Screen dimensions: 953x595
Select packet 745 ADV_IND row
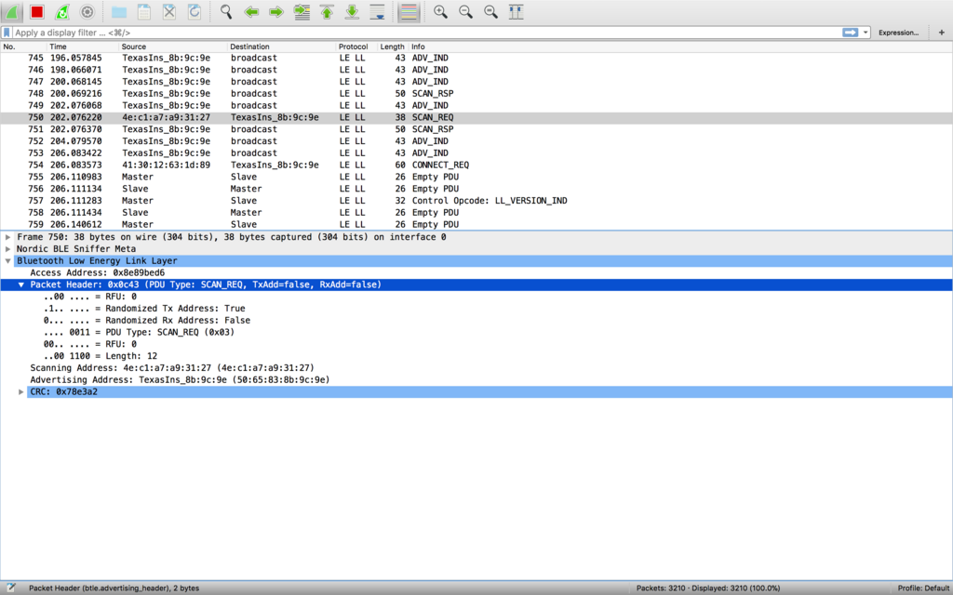(476, 59)
